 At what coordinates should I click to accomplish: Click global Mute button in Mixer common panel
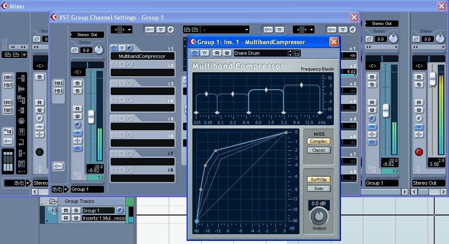tap(8, 77)
